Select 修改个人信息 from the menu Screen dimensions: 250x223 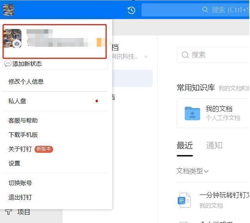26,81
